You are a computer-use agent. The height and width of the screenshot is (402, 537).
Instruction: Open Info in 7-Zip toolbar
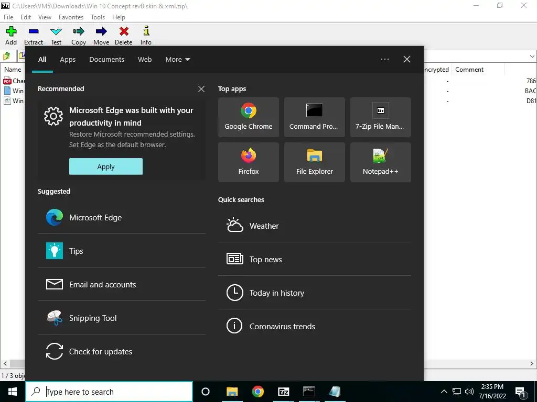[x=146, y=36]
